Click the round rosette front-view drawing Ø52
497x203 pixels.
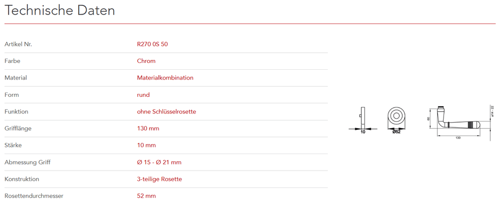(397, 119)
